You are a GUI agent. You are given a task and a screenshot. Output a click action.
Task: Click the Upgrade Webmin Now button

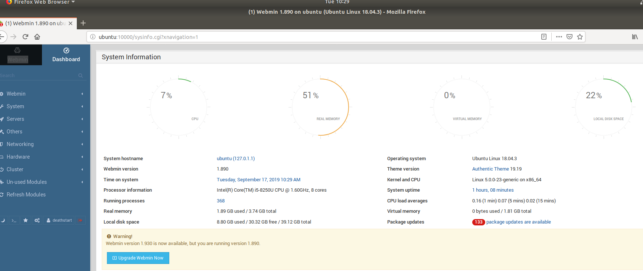tap(138, 258)
